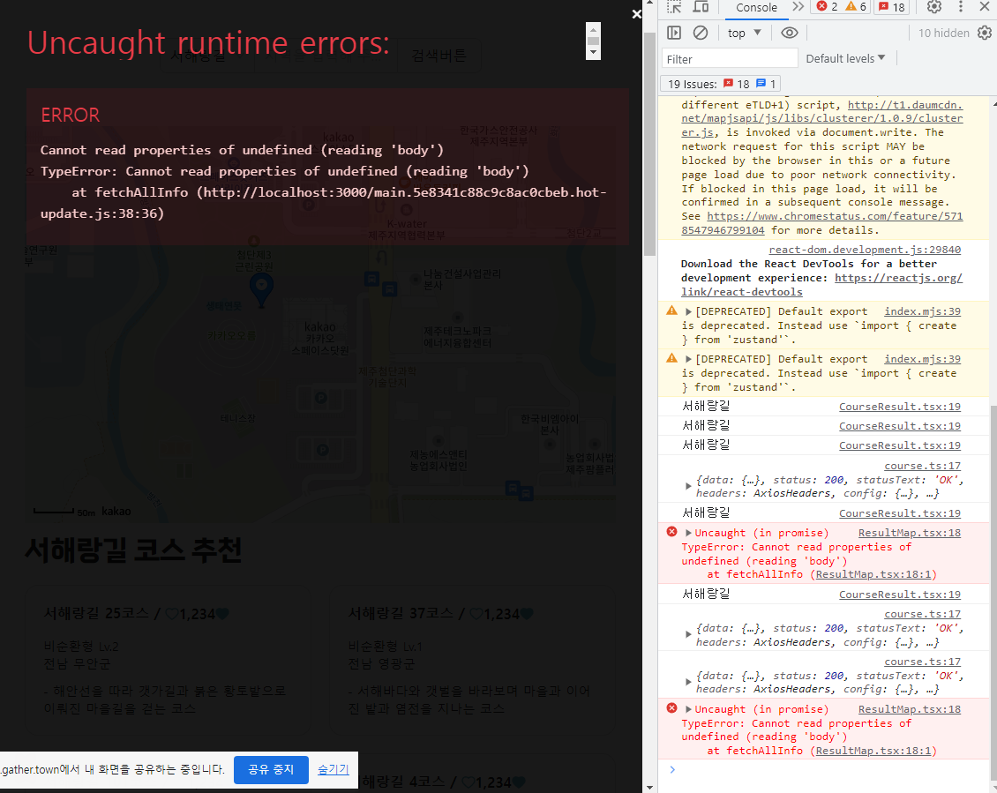Open first fetchAllInfo ResultMap.tsx:18:1 stack link
This screenshot has width=997, height=793.
pos(873,574)
